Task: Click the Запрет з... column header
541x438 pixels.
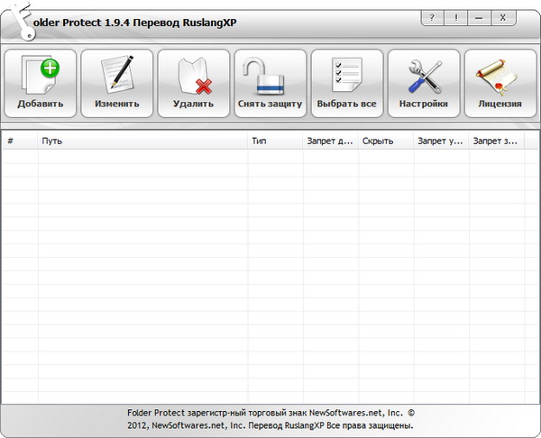Action: coord(498,141)
